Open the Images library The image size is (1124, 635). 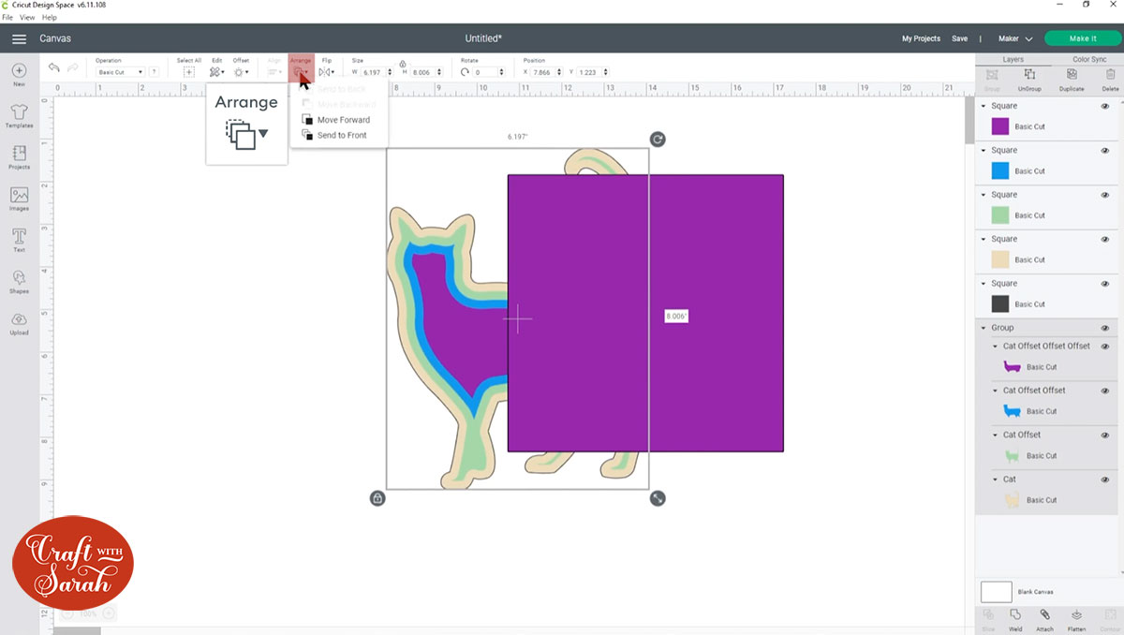[x=19, y=199]
